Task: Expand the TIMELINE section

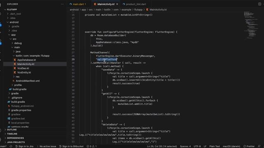Action: (x=12, y=134)
